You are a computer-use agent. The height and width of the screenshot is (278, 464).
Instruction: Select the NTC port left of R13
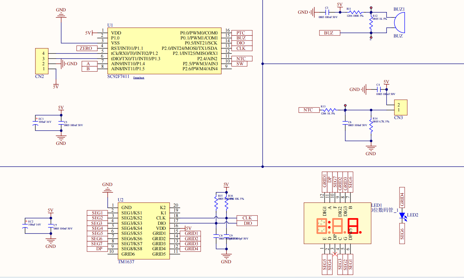(x=309, y=110)
